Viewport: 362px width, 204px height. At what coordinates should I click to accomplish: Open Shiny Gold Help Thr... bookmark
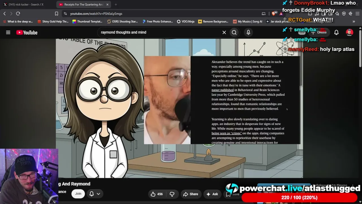pos(53,22)
